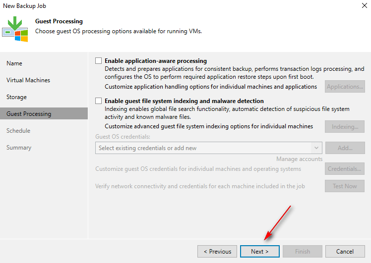Image resolution: width=371 pixels, height=263 pixels.
Task: Open the Summary step
Action: tap(19, 148)
